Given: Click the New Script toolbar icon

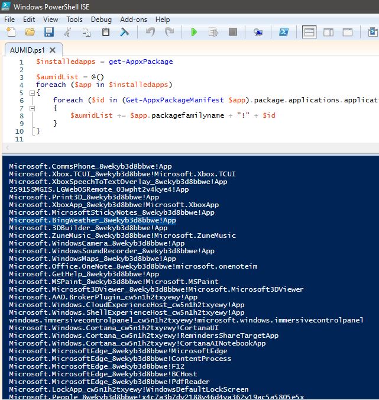Looking at the screenshot, I should tap(11, 32).
